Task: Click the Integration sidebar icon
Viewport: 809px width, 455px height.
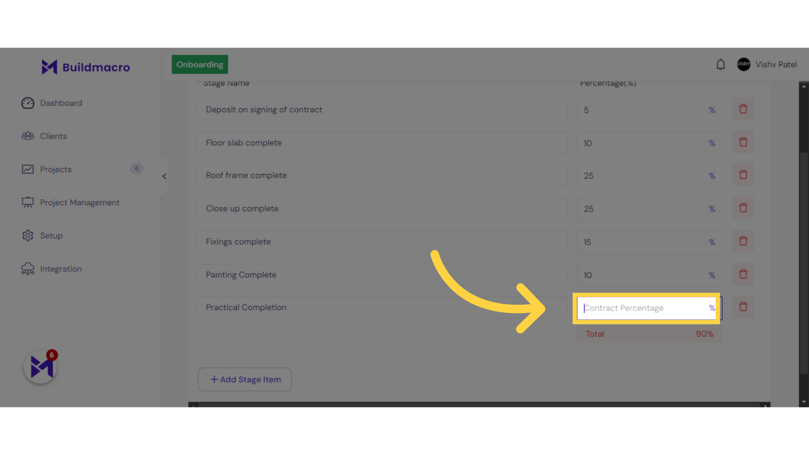Action: [x=28, y=269]
